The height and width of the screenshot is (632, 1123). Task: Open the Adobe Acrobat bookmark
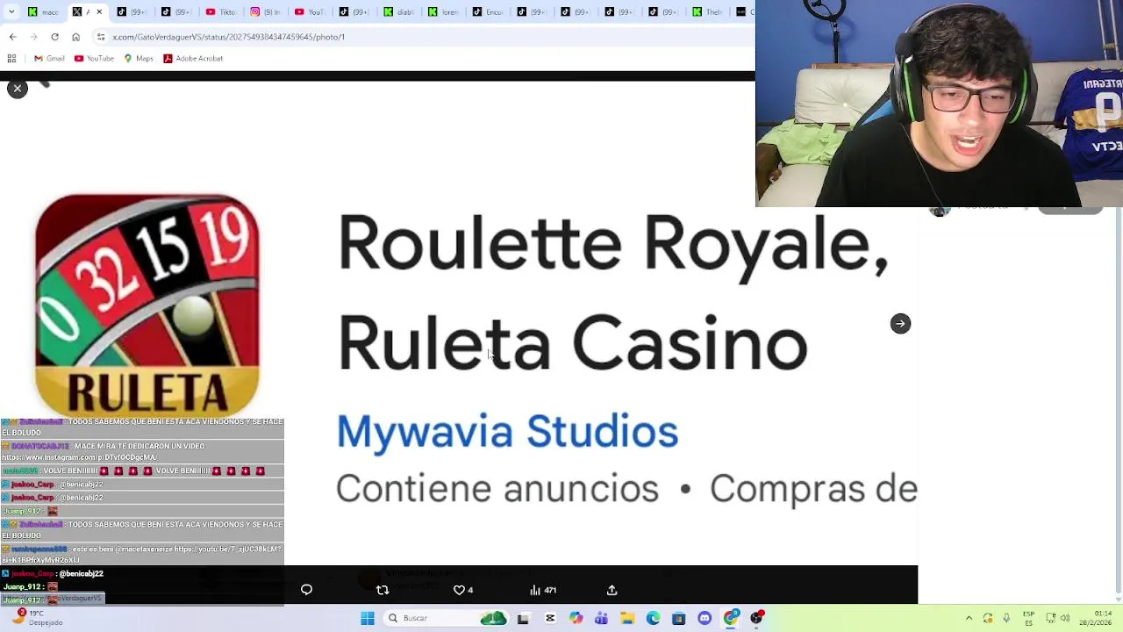tap(193, 58)
